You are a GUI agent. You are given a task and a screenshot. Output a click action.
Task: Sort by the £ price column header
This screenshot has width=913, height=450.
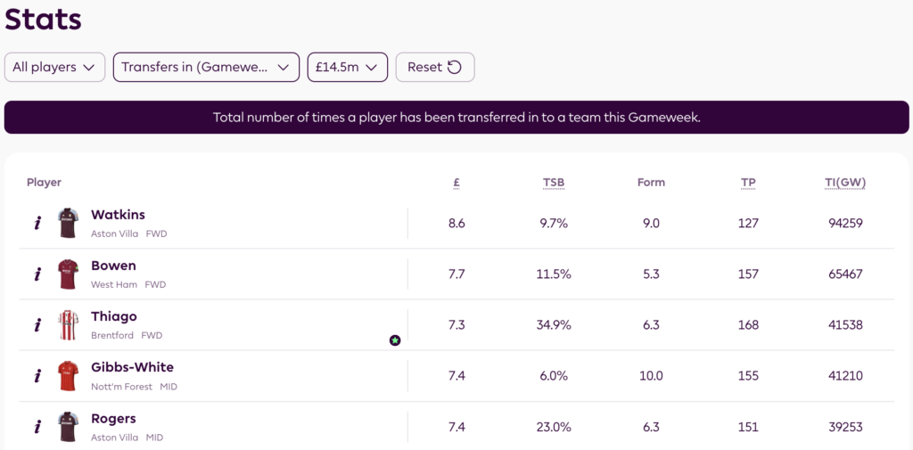coord(456,183)
